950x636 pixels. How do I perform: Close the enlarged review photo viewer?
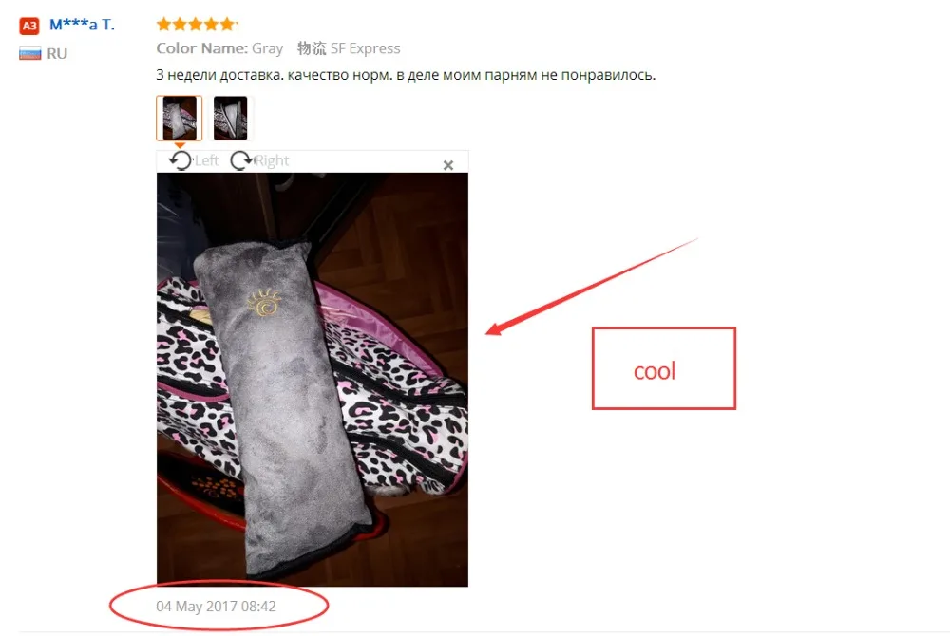coord(448,165)
